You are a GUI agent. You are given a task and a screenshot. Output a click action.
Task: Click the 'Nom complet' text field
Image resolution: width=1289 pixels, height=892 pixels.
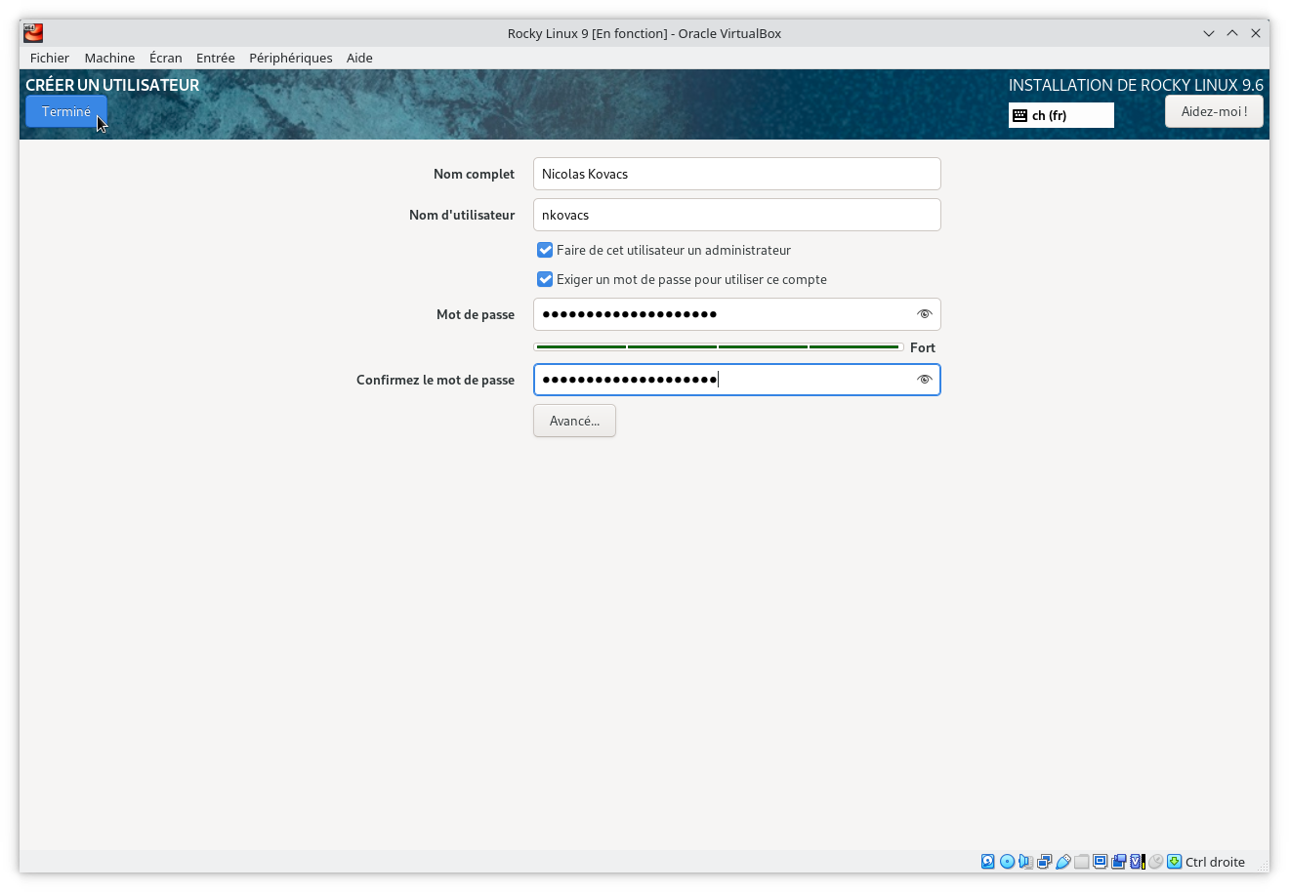click(736, 174)
